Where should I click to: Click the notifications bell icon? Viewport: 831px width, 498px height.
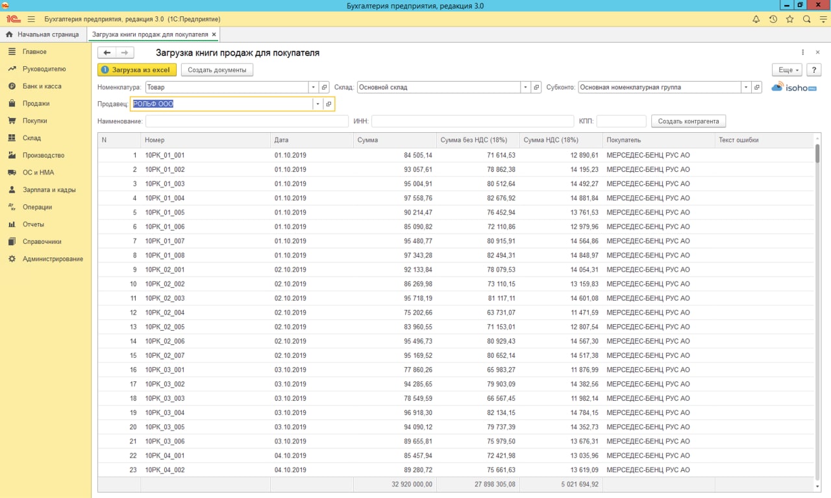[x=756, y=19]
